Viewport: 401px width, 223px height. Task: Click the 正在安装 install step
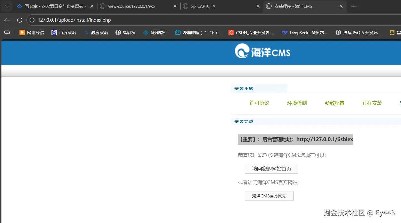click(372, 103)
